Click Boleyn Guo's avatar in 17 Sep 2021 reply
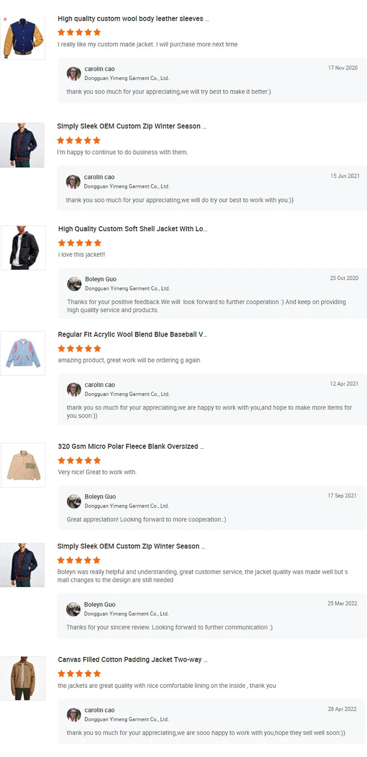This screenshot has width=367, height=757. pos(74,502)
